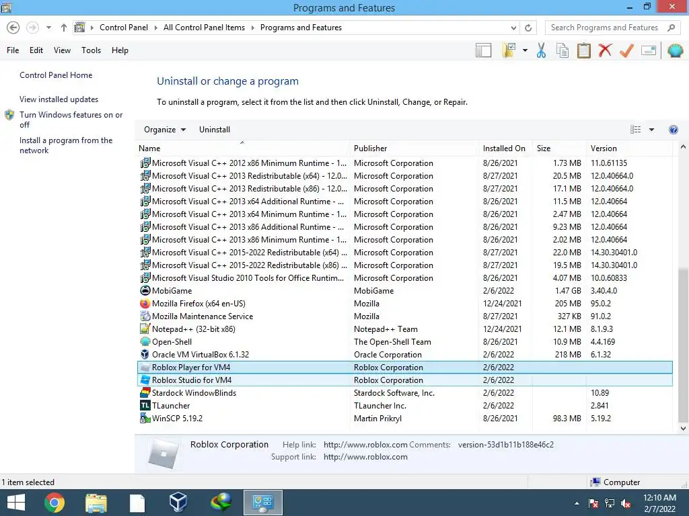689x516 pixels.
Task: Click the globe icon in toolbar
Action: [x=675, y=50]
